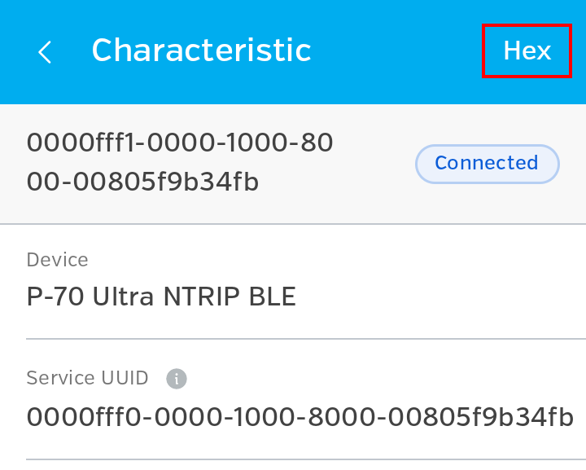Tap the divider line below the device name
This screenshot has height=470, width=586.
coord(305,338)
